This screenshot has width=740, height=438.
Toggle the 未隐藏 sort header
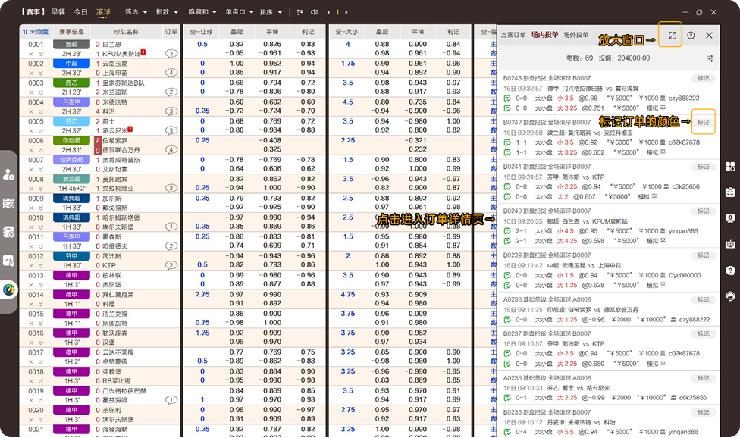click(x=36, y=32)
